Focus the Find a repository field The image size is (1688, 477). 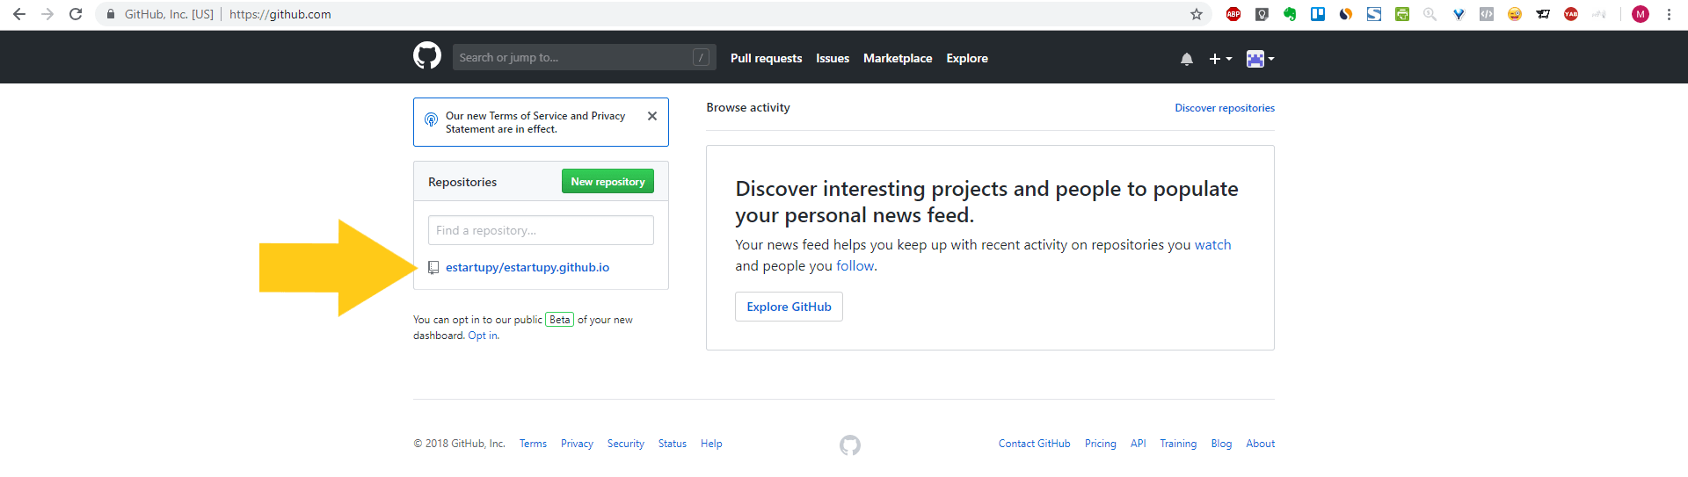[x=541, y=230]
